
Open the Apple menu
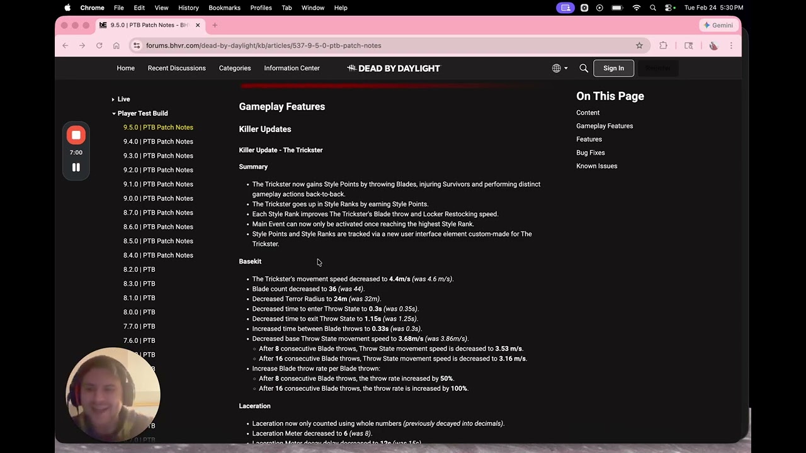67,8
